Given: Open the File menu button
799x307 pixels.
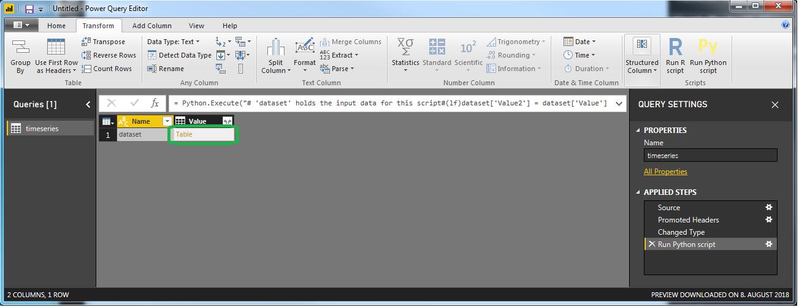Looking at the screenshot, I should pyautogui.click(x=21, y=25).
